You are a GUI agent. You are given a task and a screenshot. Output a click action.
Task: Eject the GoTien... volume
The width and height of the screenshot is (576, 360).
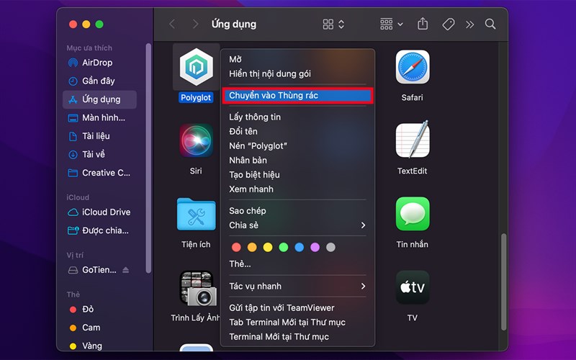125,270
